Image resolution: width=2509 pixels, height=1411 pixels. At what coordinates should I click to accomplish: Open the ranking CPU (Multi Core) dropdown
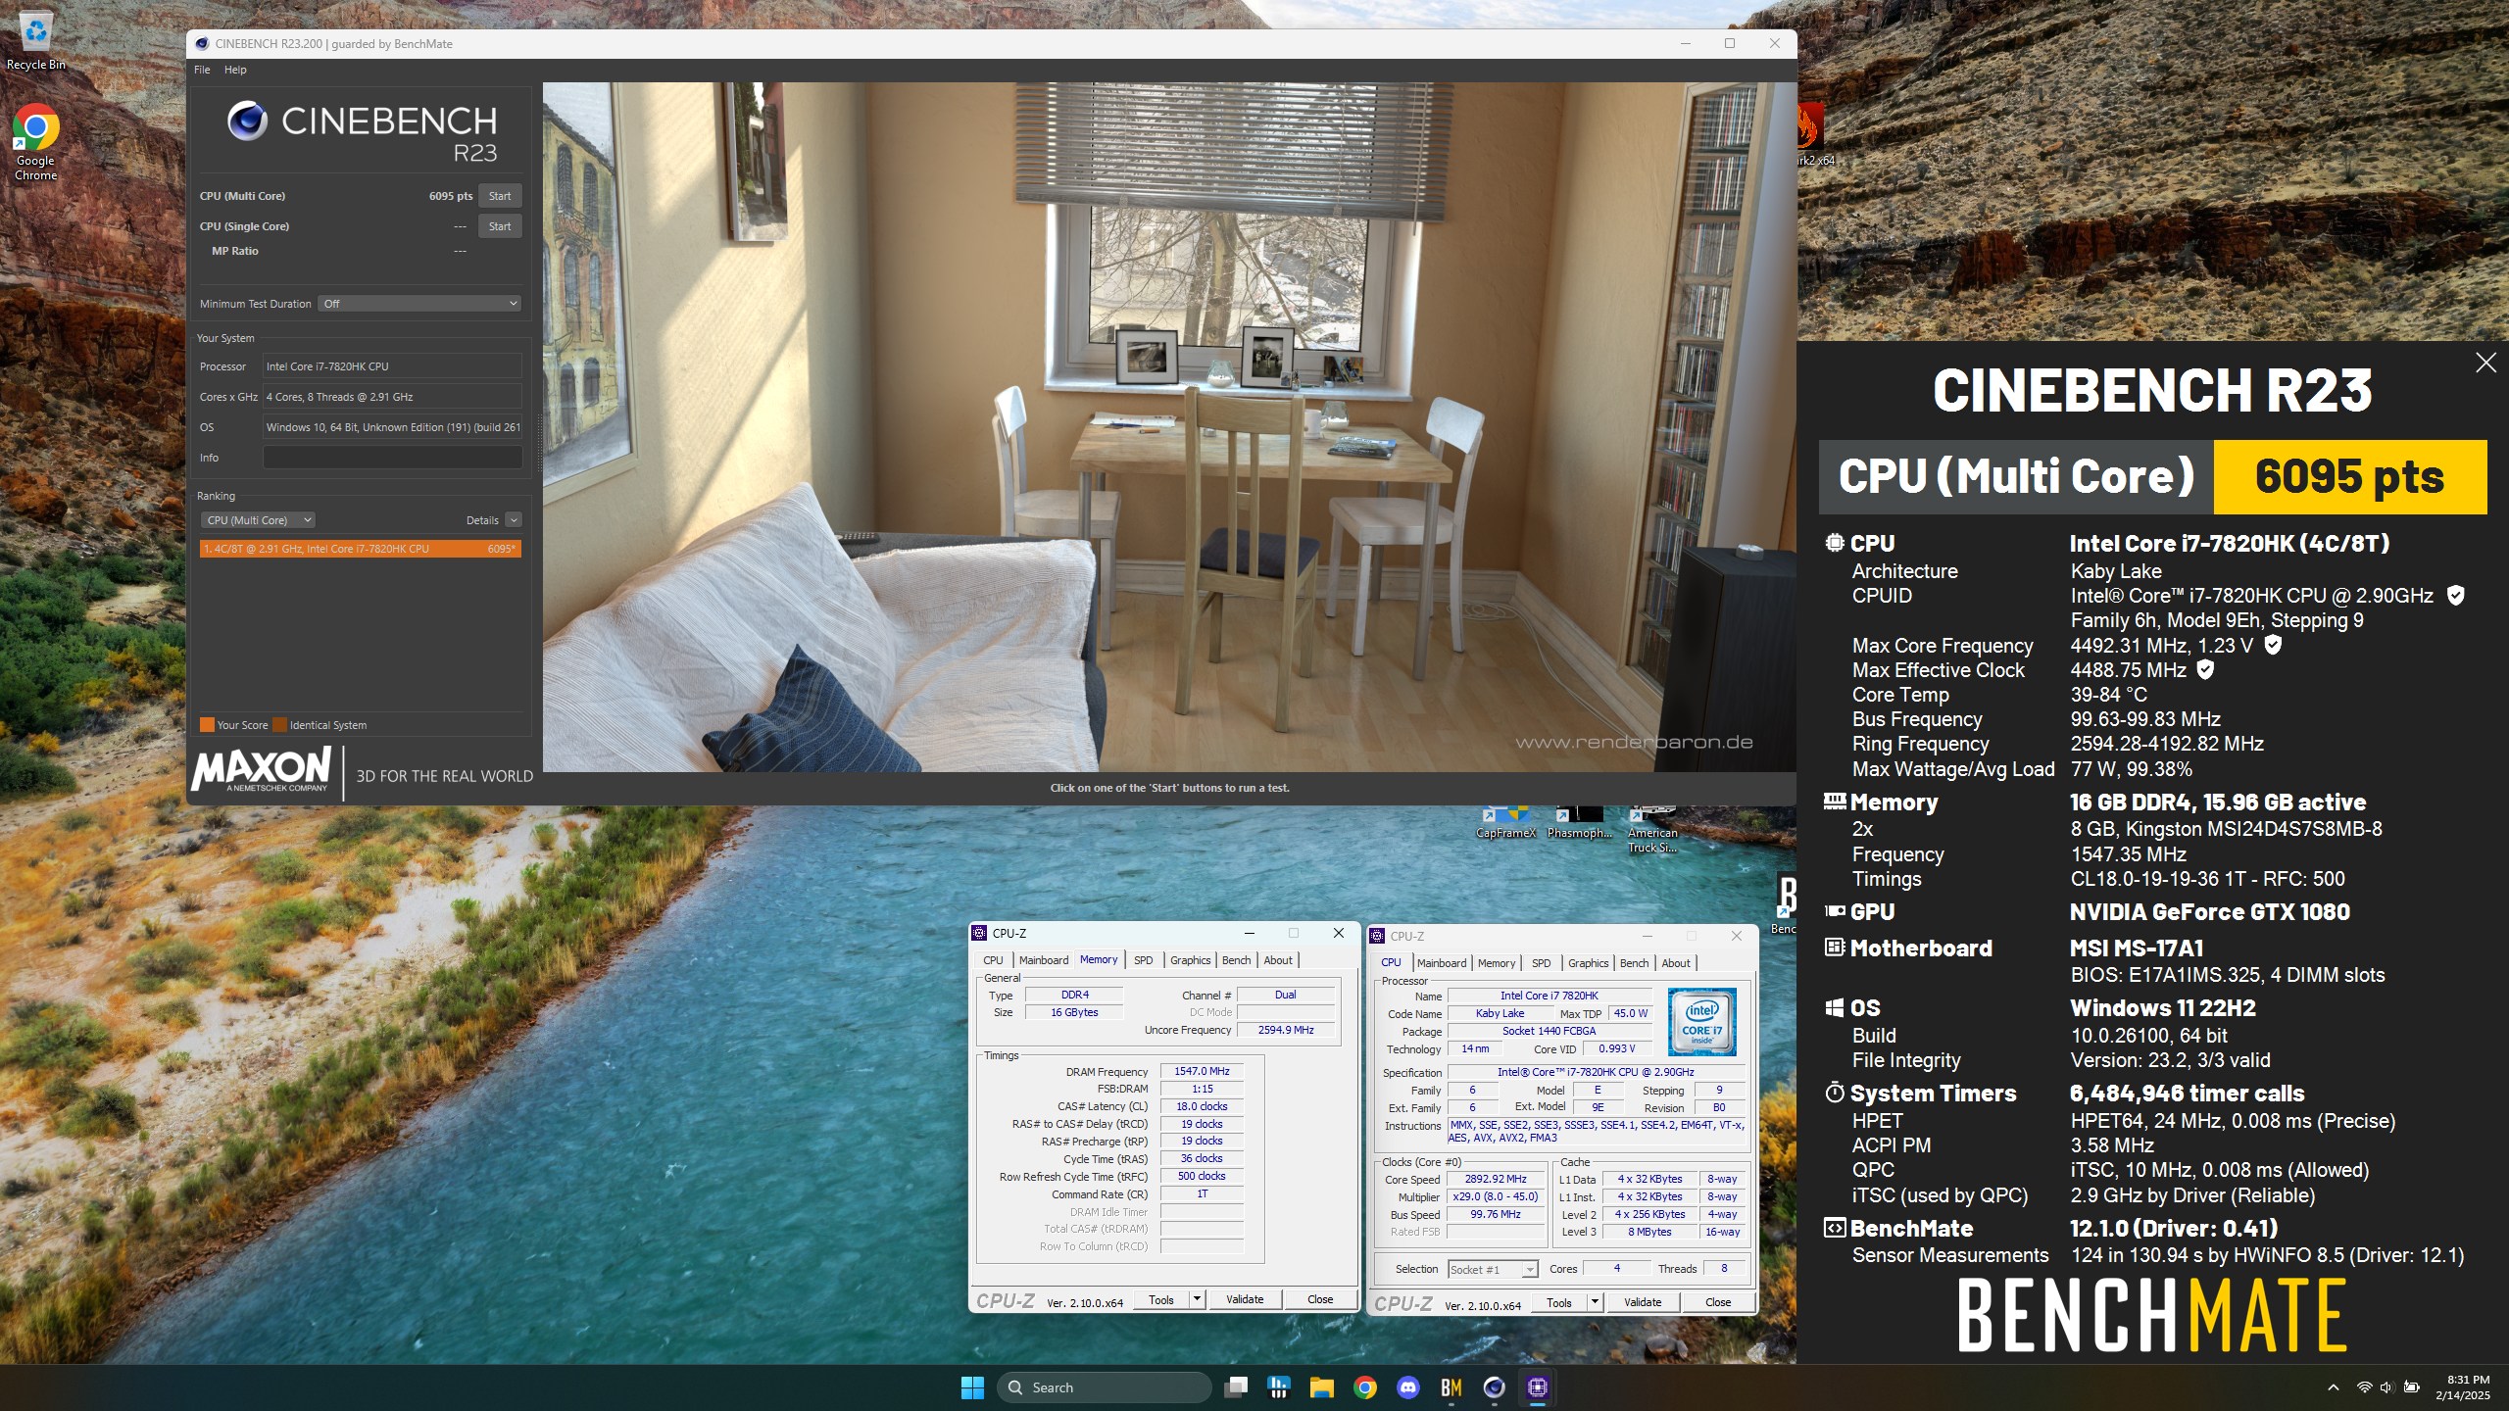point(258,520)
